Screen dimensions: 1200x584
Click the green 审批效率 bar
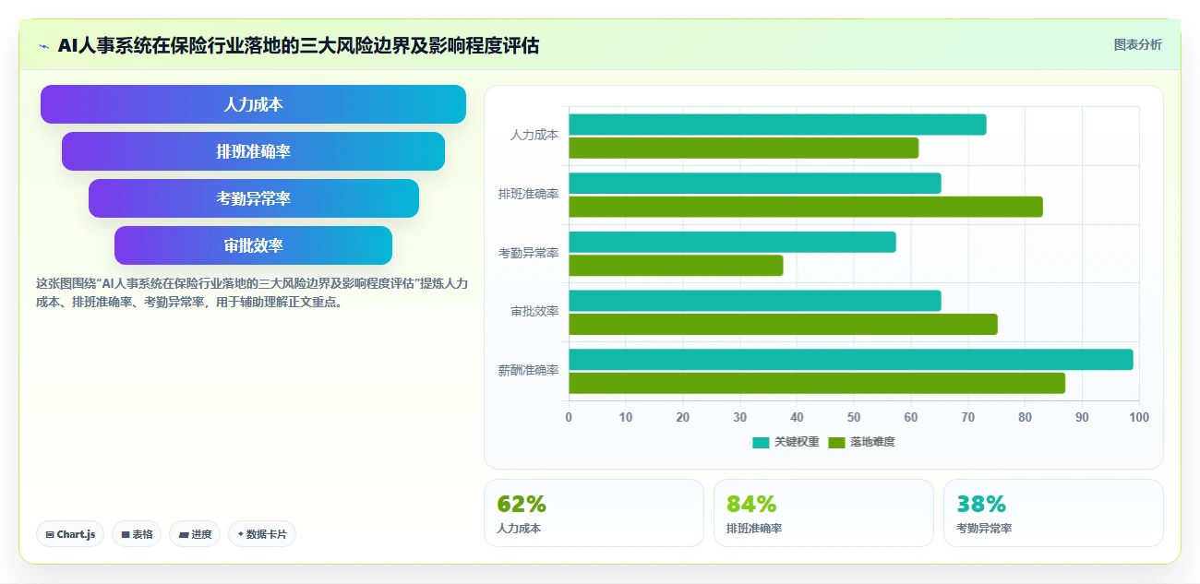coord(783,325)
